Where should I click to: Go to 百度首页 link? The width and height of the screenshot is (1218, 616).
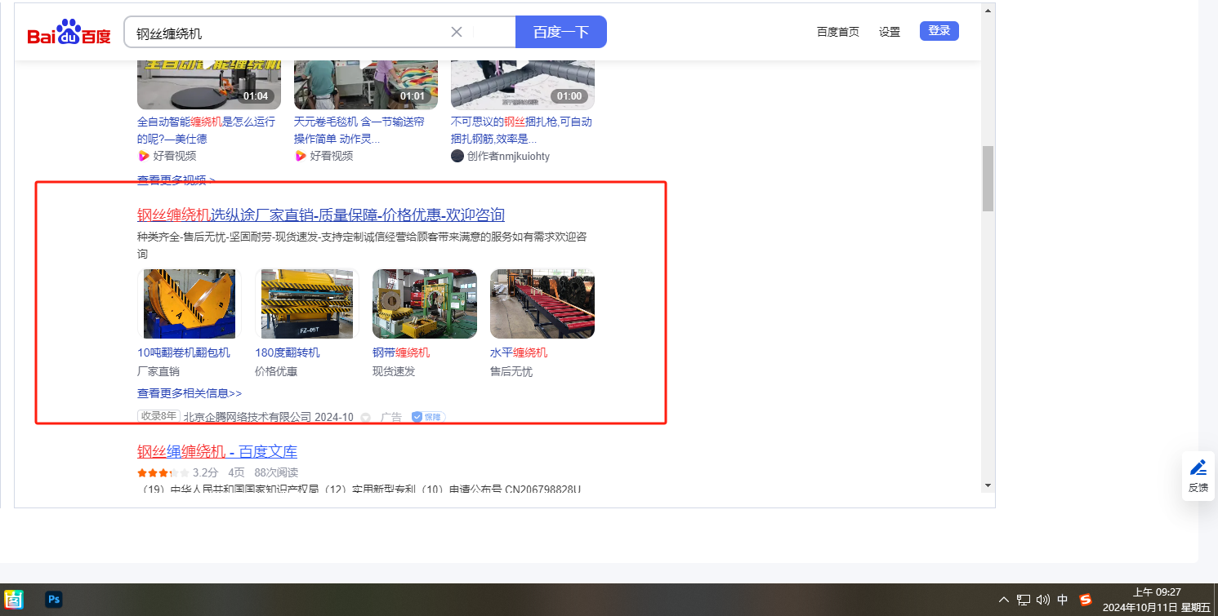838,32
